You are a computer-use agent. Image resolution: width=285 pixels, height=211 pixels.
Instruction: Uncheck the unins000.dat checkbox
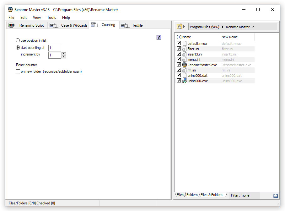(x=179, y=75)
